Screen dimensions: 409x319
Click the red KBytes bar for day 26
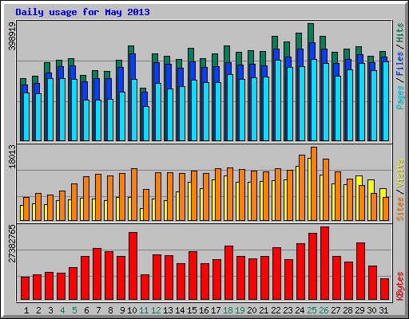pyautogui.click(x=324, y=263)
